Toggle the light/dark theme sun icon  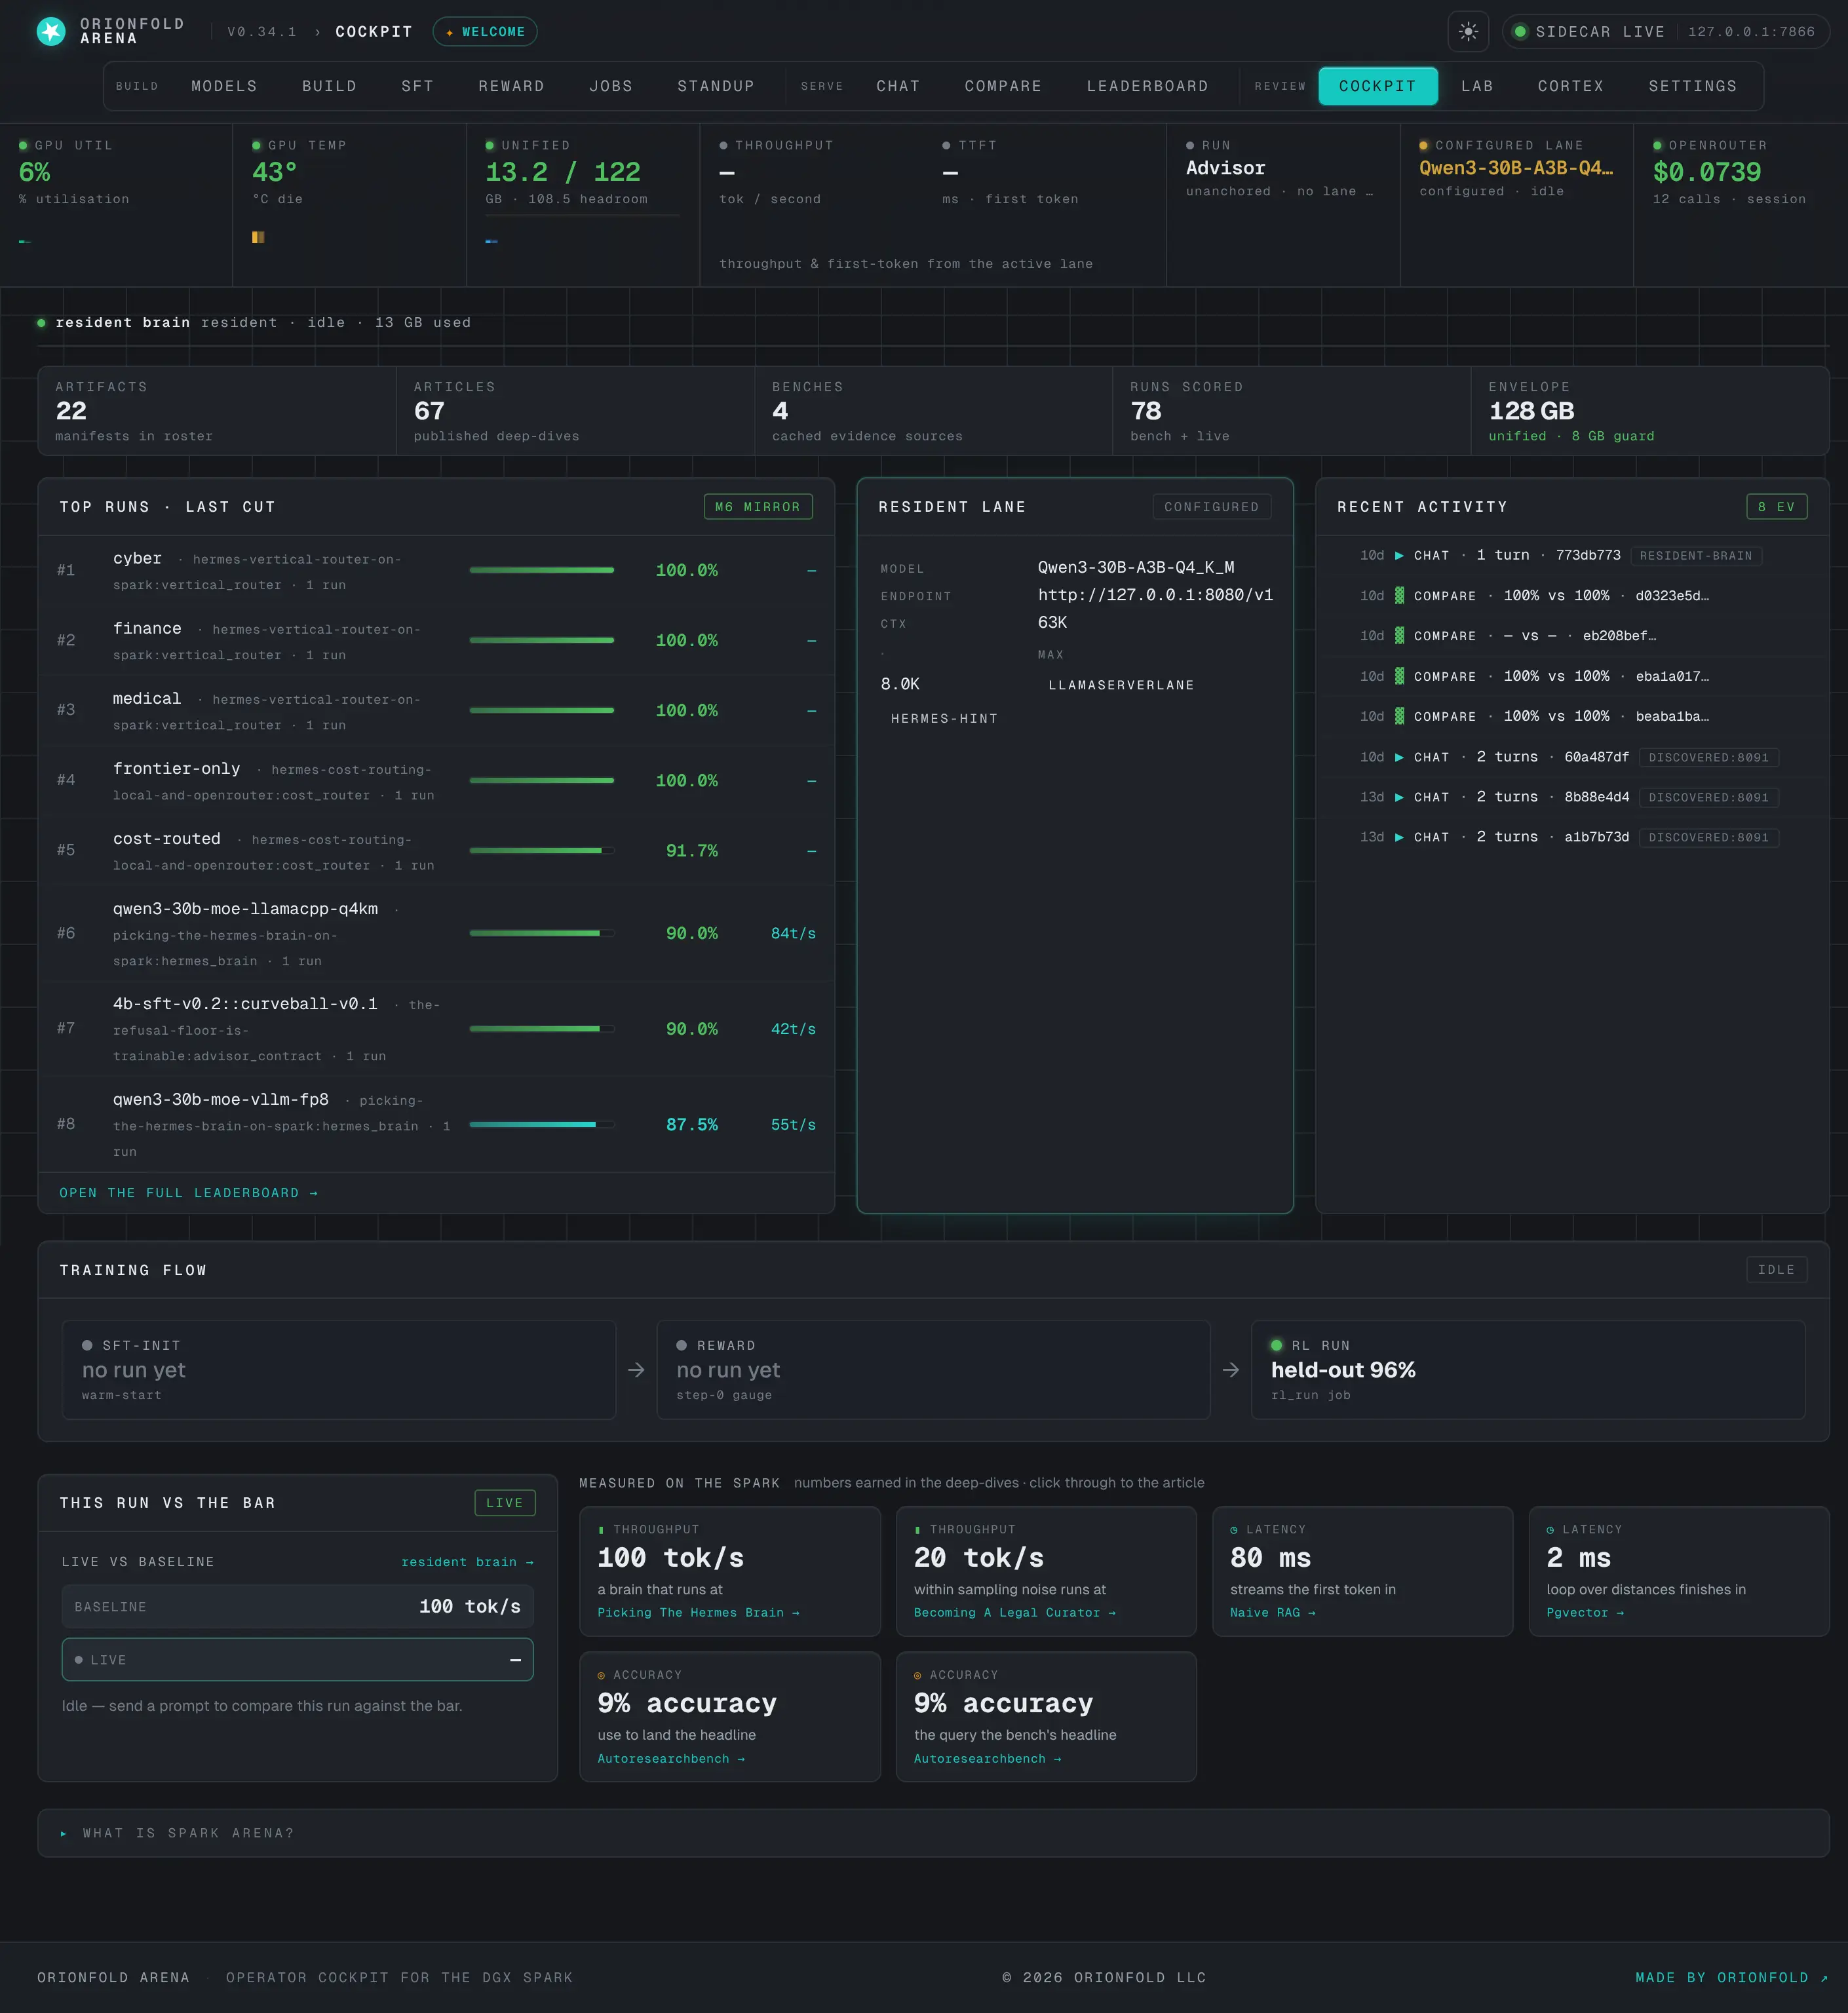1467,31
